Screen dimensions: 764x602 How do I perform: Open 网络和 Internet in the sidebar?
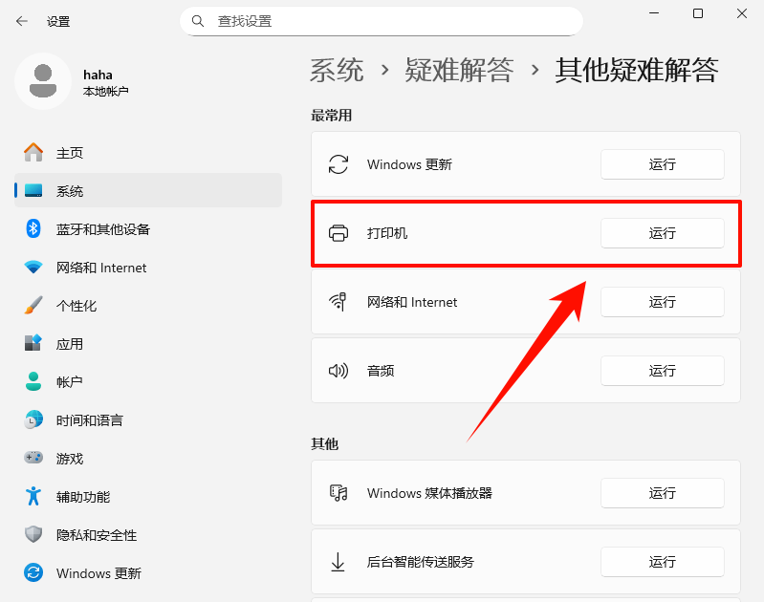[148, 268]
